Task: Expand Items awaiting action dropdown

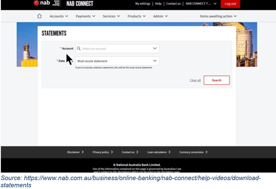Action: point(218,16)
